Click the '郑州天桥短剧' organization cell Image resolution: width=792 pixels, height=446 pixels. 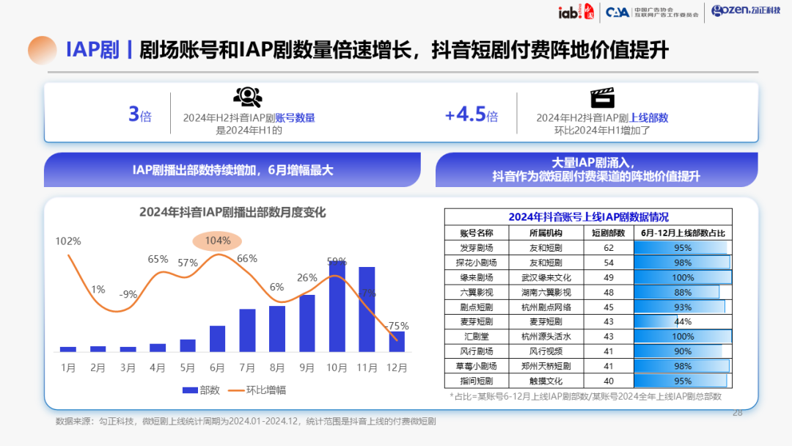[x=546, y=366]
